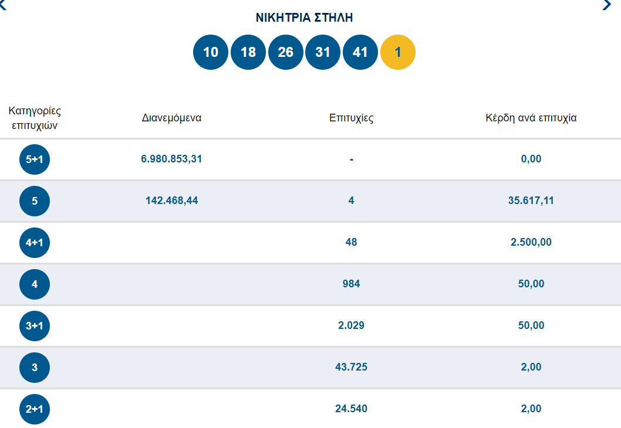Click the amount 6.980.853,31
Viewport: 621px width, 428px height.
click(171, 159)
